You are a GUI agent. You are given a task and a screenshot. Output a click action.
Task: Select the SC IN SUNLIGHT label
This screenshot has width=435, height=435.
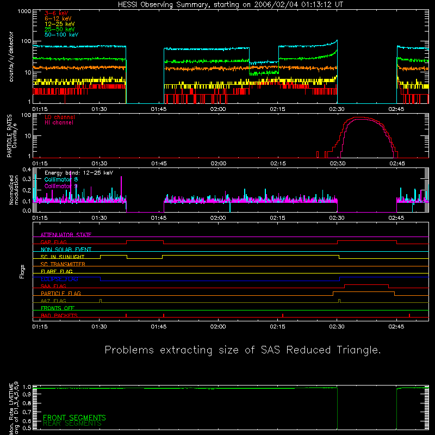tap(63, 257)
